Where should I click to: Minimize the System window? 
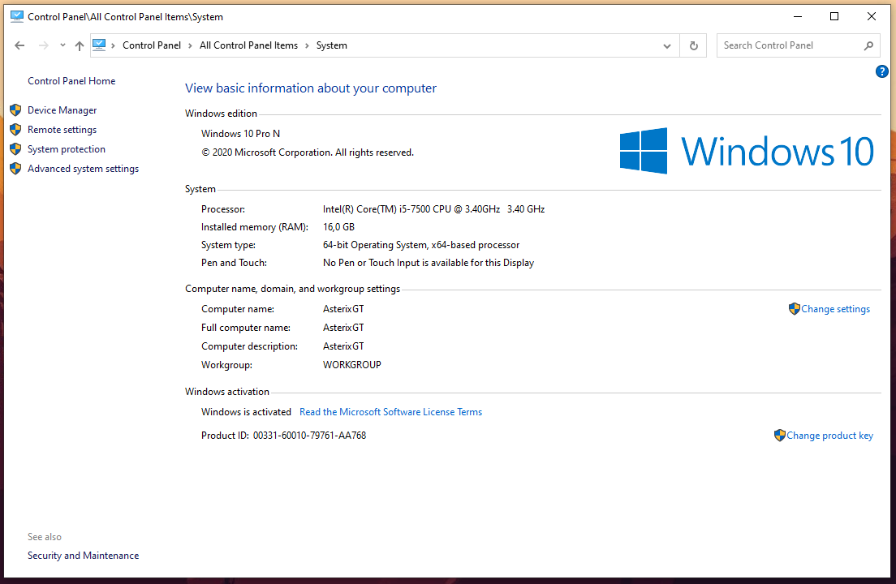click(x=798, y=16)
